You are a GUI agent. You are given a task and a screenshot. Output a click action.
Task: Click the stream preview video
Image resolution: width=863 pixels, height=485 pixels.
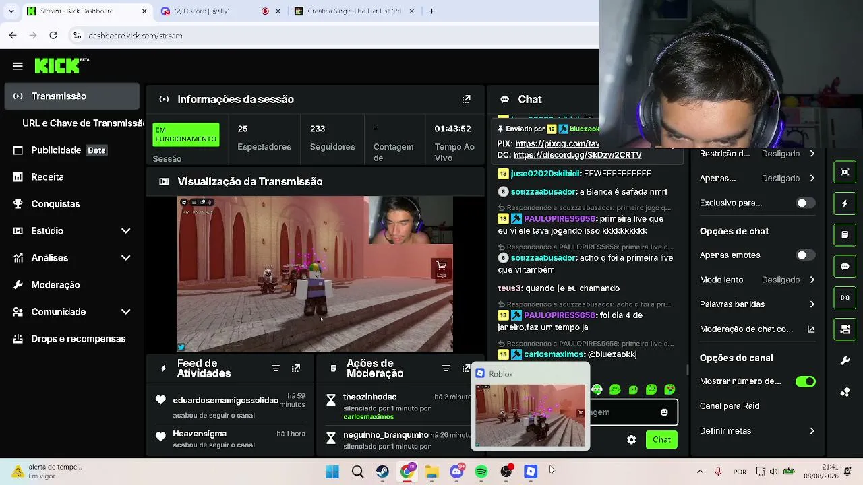click(x=315, y=274)
